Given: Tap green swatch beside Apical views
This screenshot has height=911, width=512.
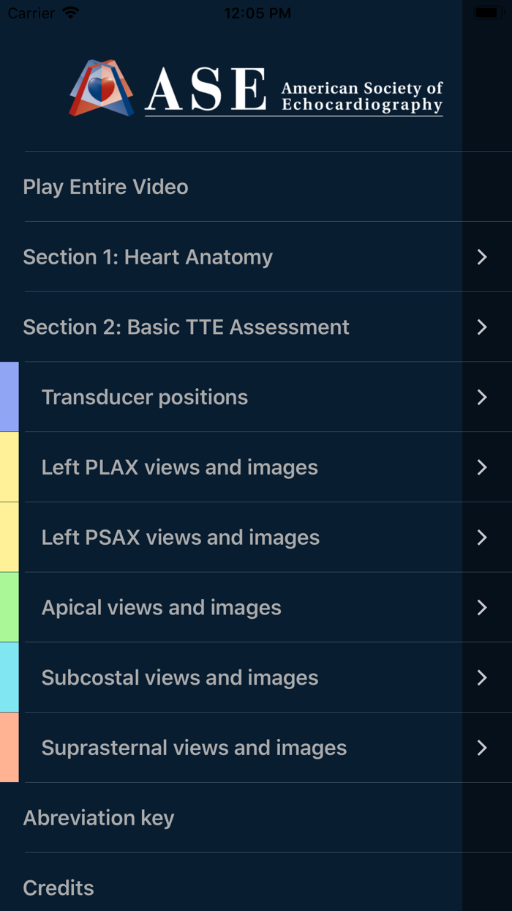Looking at the screenshot, I should click(x=10, y=607).
